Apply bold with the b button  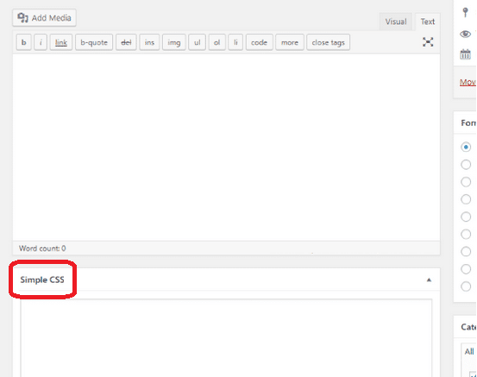coord(24,42)
